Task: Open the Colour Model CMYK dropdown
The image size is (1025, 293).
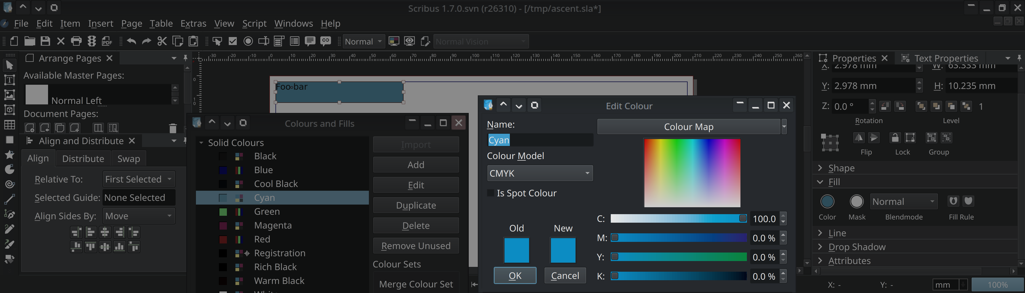Action: pos(539,173)
